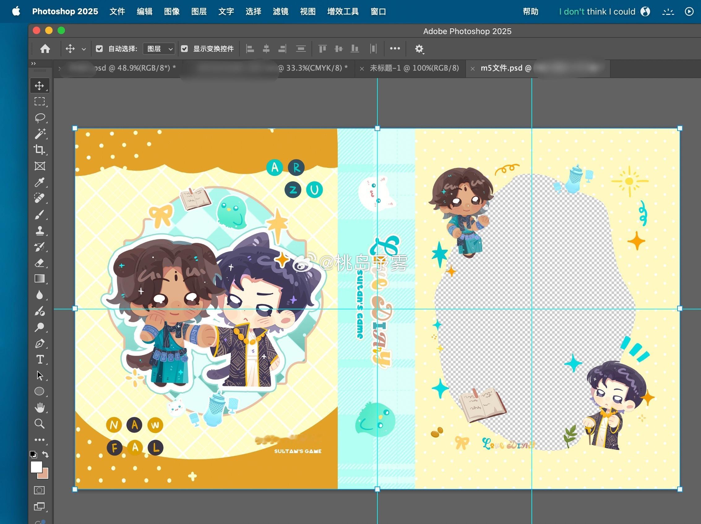Screen dimensions: 701x524
Task: Open the 滤镜 menu
Action: 281,12
